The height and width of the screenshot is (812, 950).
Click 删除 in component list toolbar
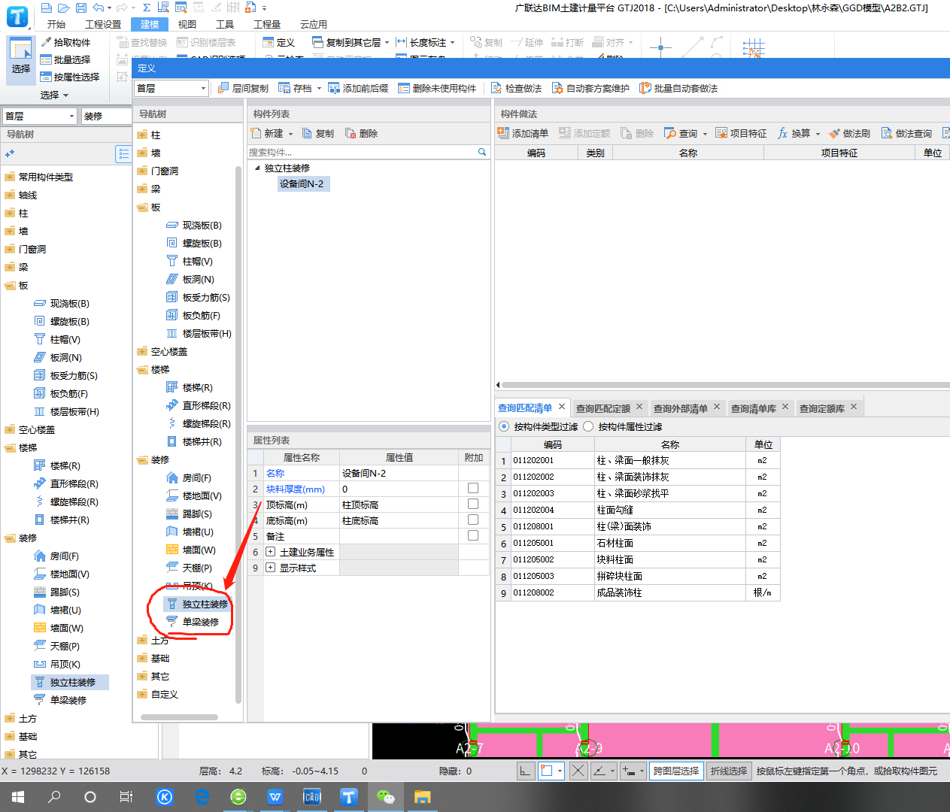click(362, 133)
